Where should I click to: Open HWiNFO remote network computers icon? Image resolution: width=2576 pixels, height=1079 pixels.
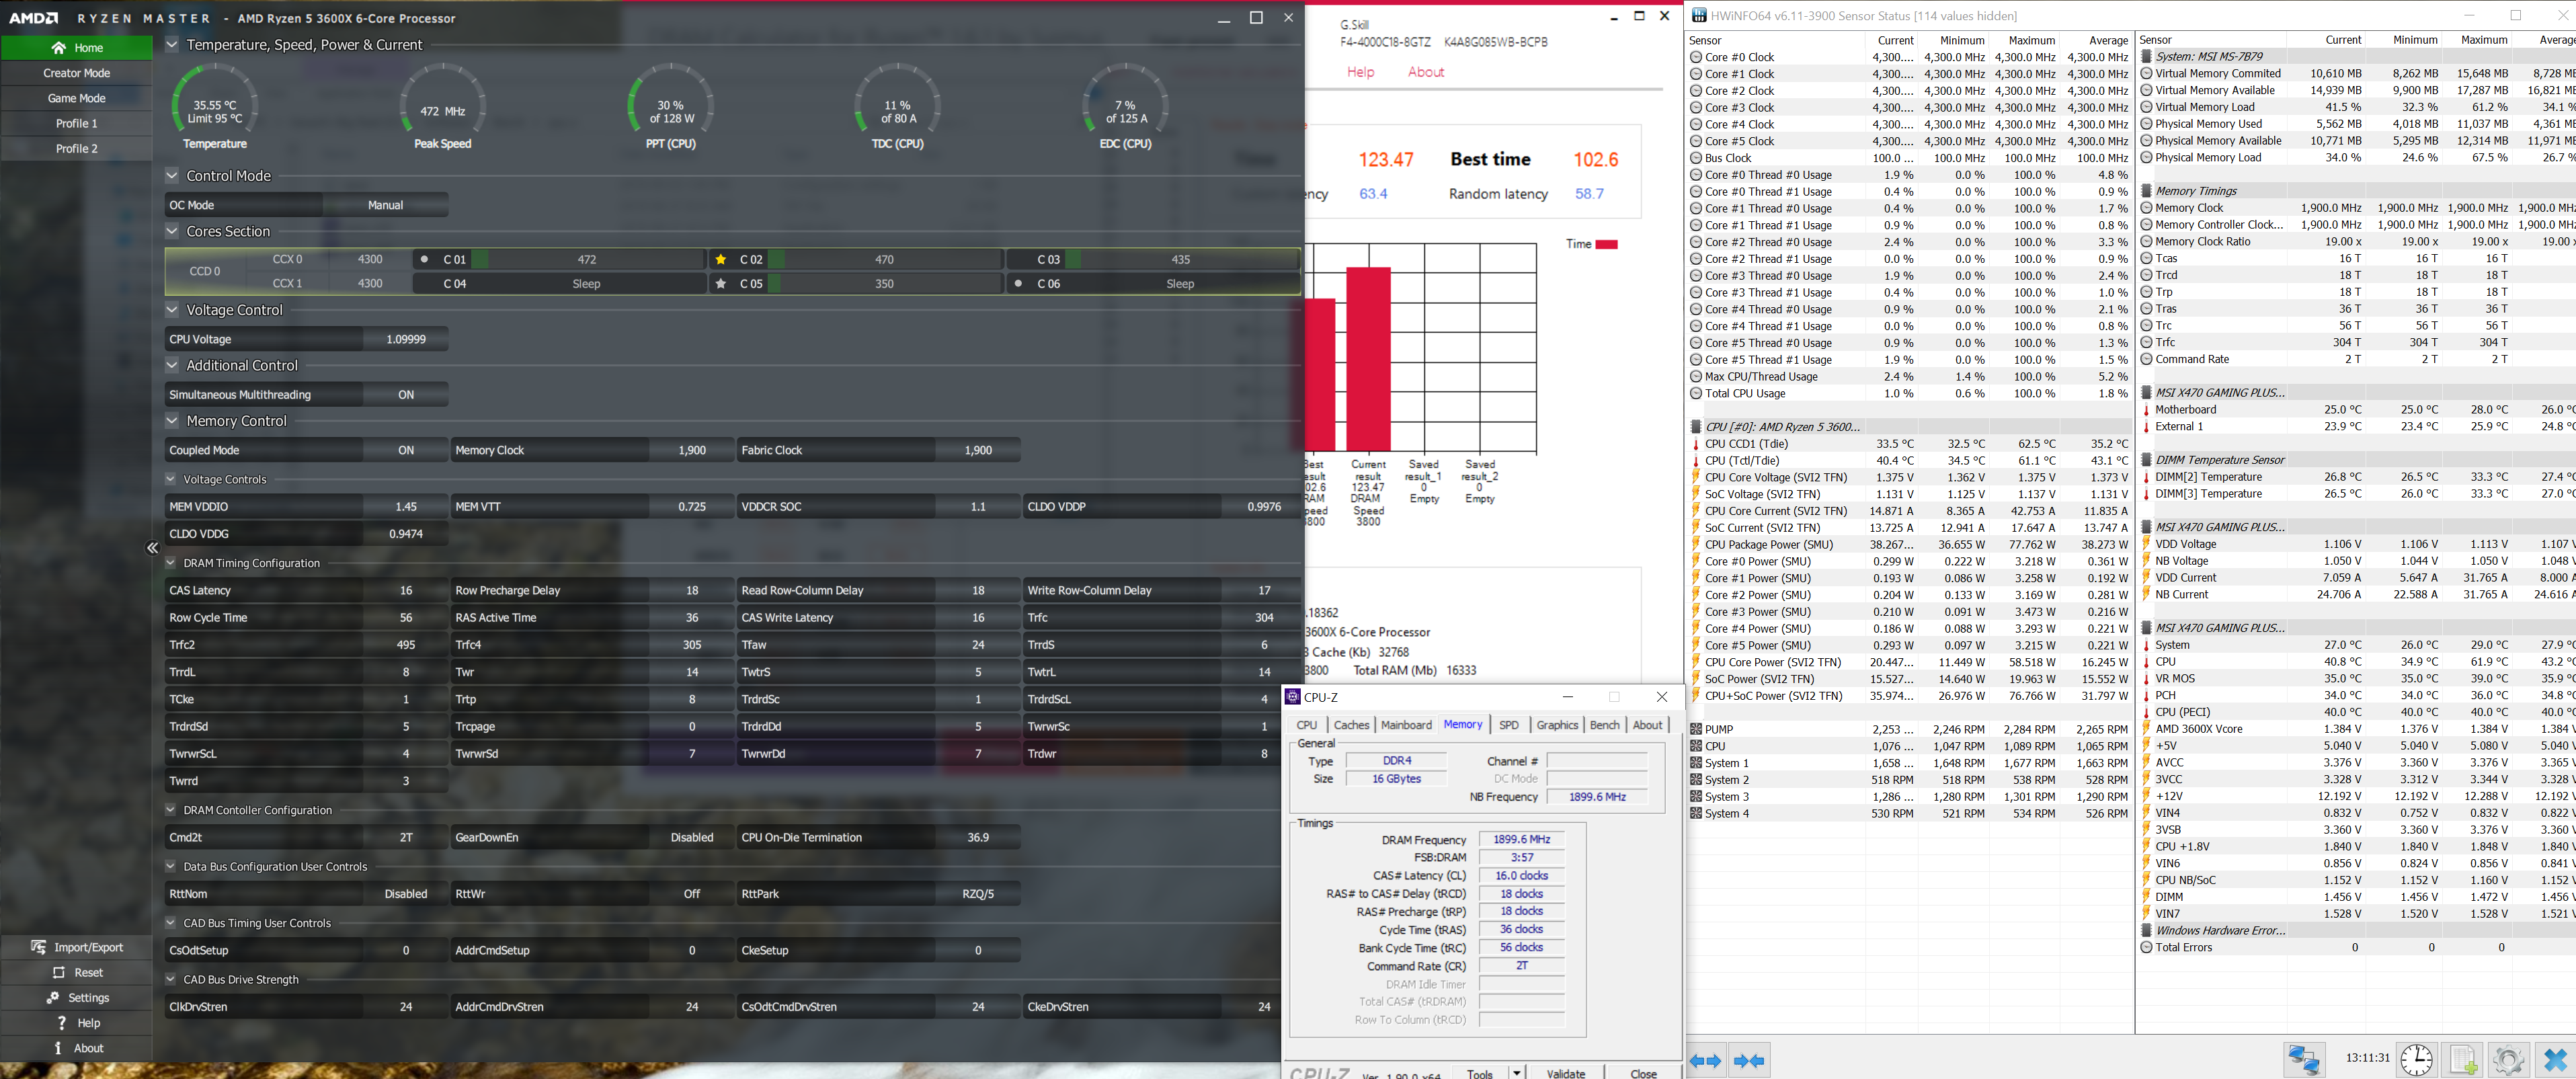(2303, 1059)
